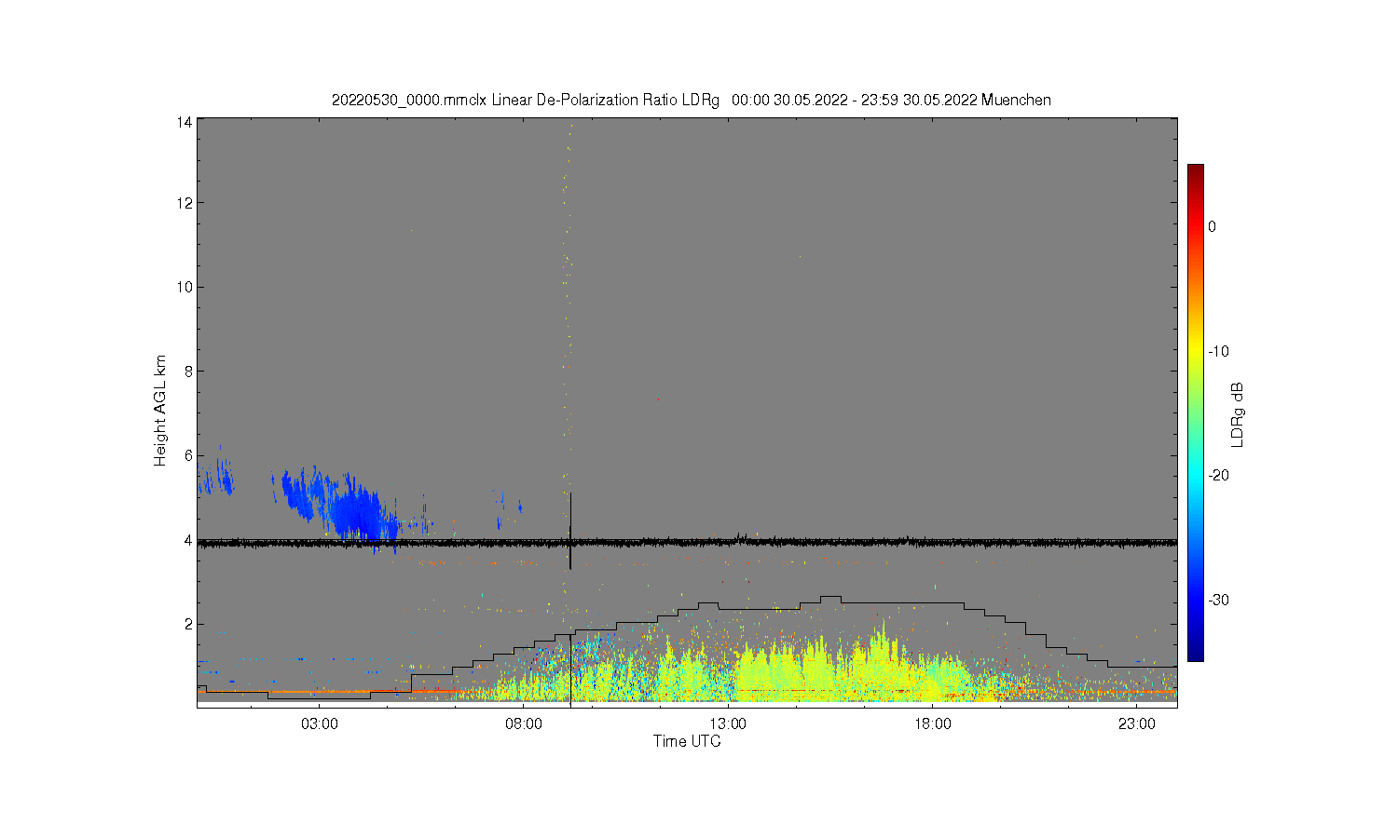Click the 18:00 time tick label
The height and width of the screenshot is (838, 1398).
932,723
